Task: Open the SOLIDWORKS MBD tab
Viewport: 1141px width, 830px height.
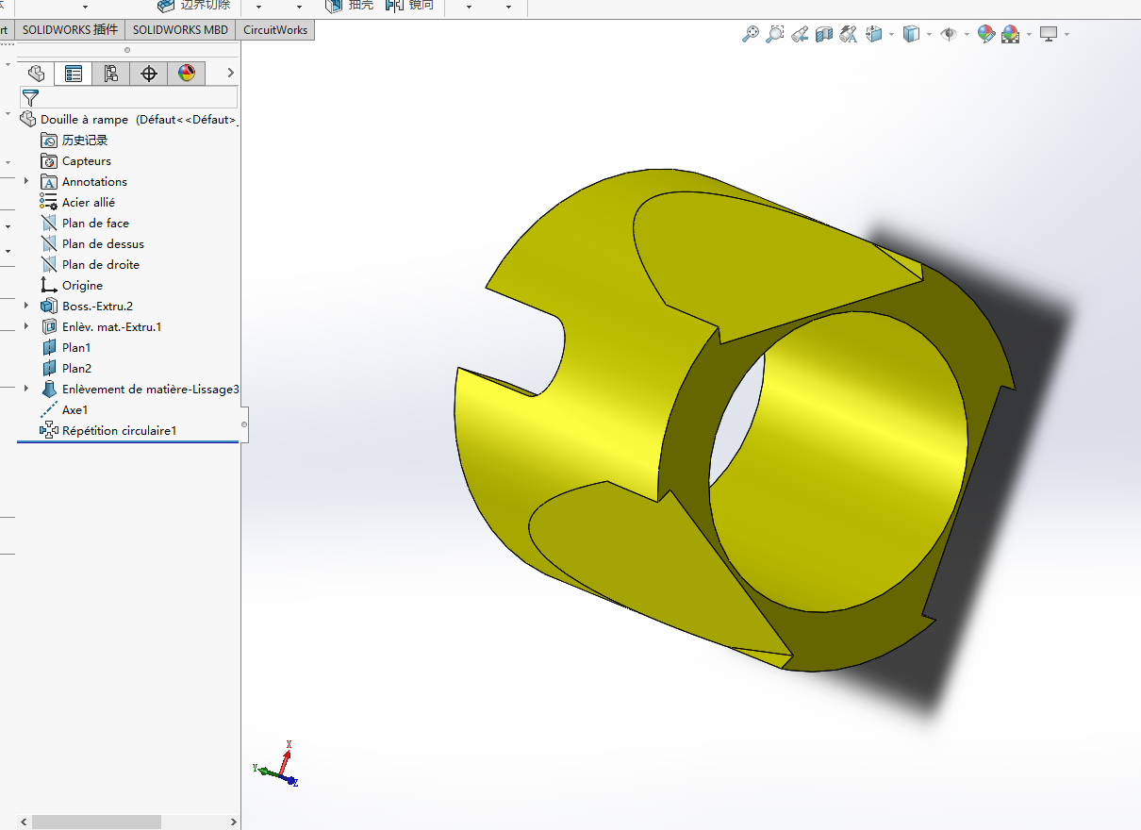Action: [x=180, y=29]
